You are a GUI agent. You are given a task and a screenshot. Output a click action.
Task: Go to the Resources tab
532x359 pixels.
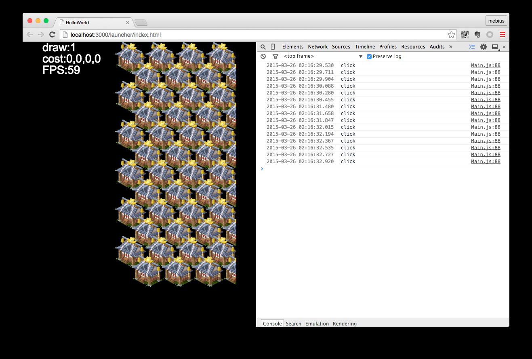413,47
